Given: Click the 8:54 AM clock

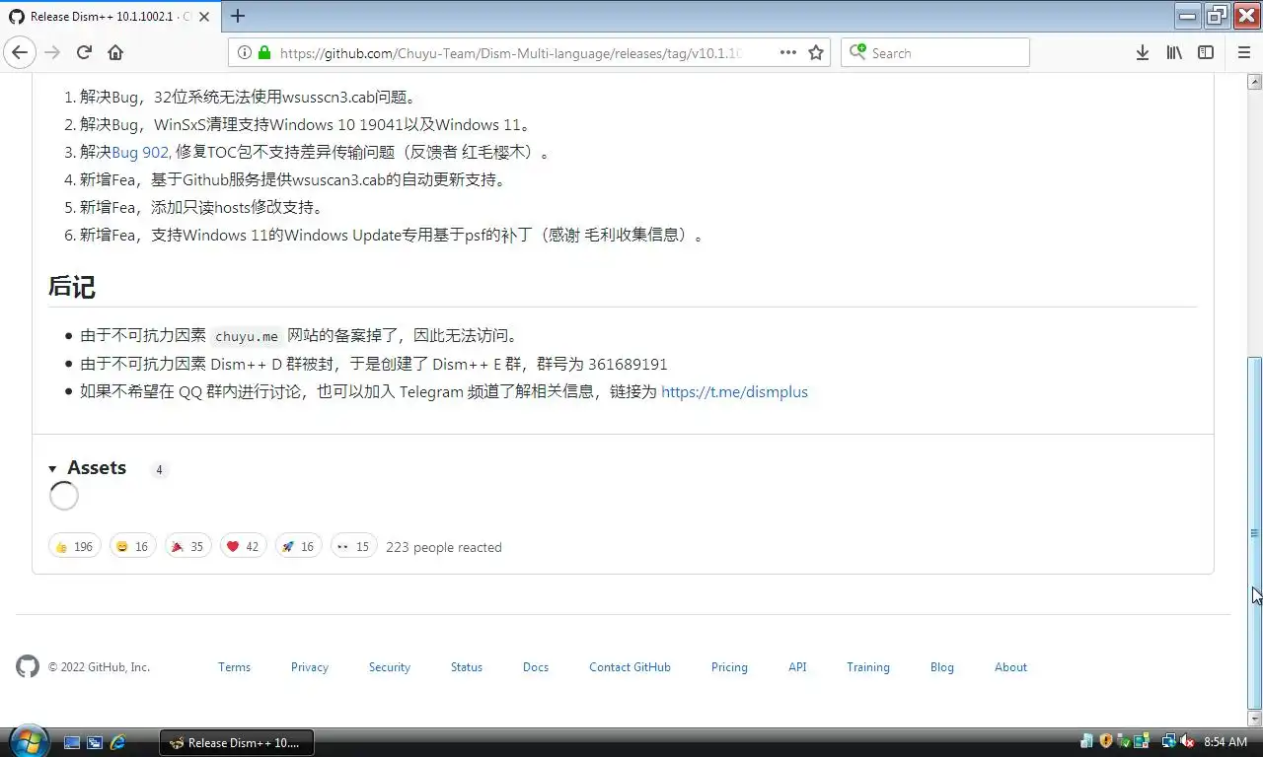Looking at the screenshot, I should pyautogui.click(x=1226, y=741).
